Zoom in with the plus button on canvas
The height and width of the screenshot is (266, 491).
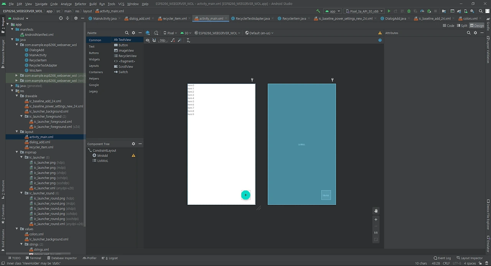click(x=376, y=220)
